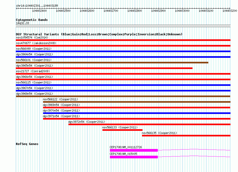Image resolution: width=238 pixels, height=172 pixels.
Task: Click the magenta exon of CEP170B NM_001112726
Action: click(x=134, y=150)
